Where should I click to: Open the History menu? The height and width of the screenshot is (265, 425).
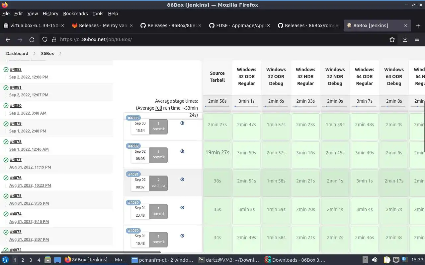click(50, 14)
